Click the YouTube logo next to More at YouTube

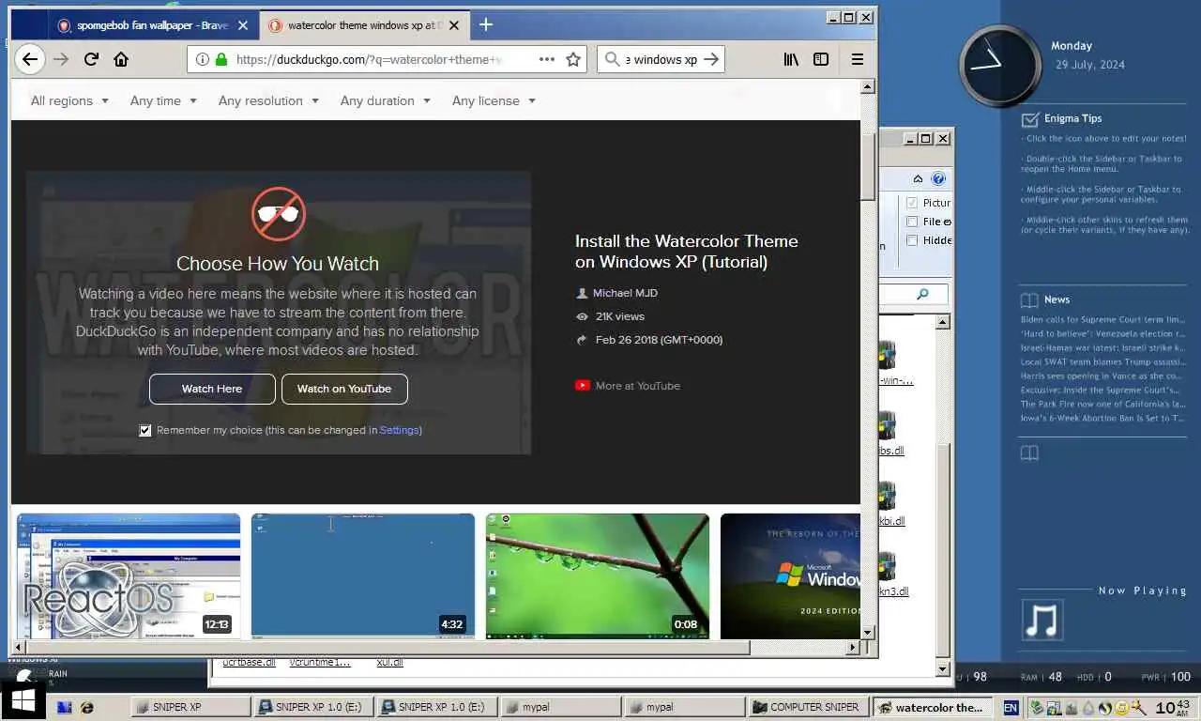[x=583, y=385]
